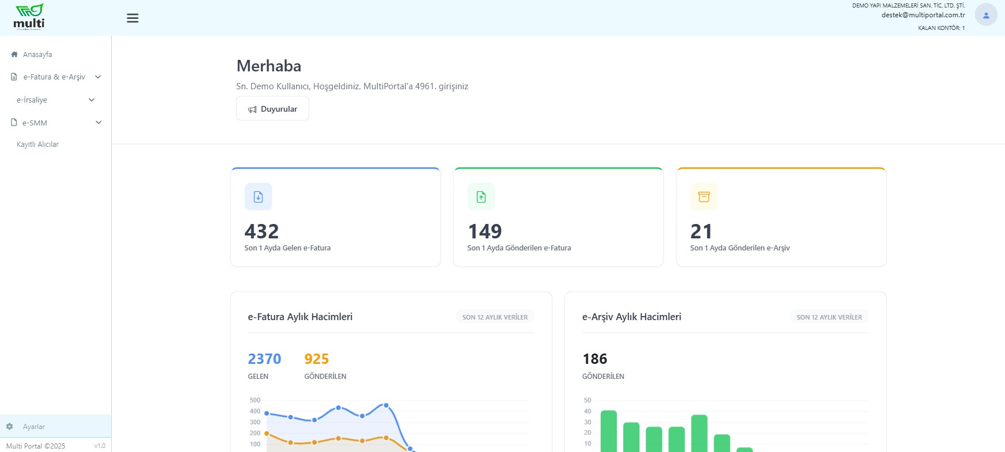Click the Anasayfa home icon
The width and height of the screenshot is (1005, 452).
pyautogui.click(x=14, y=54)
